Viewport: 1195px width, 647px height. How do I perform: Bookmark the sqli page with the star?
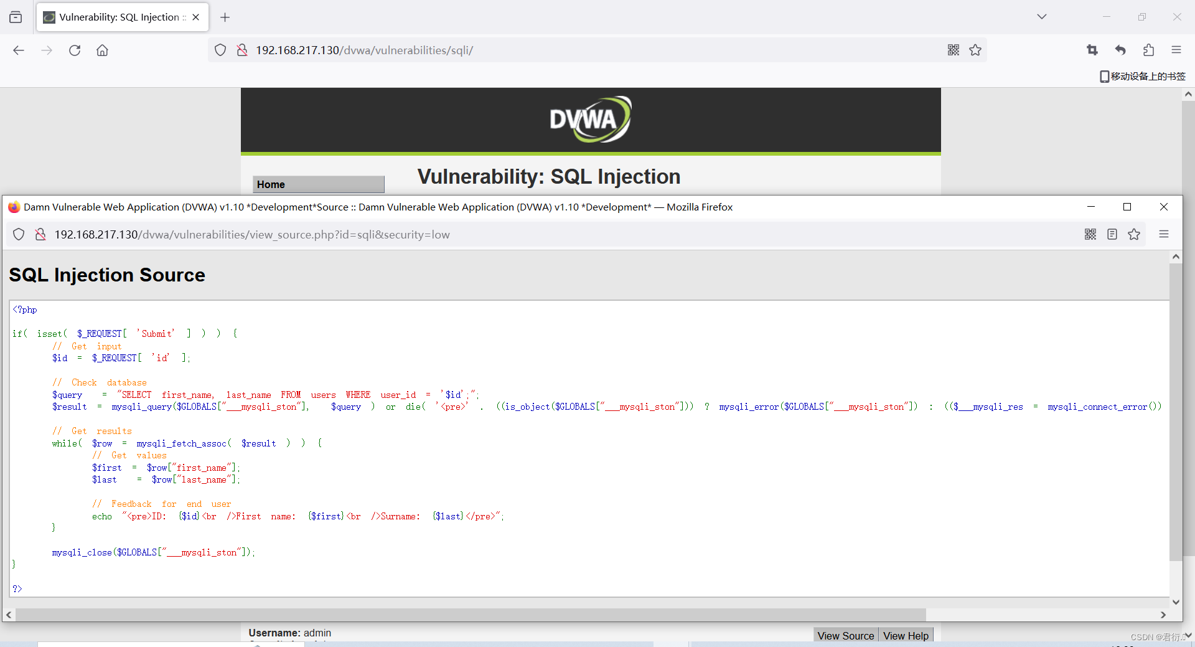tap(975, 50)
